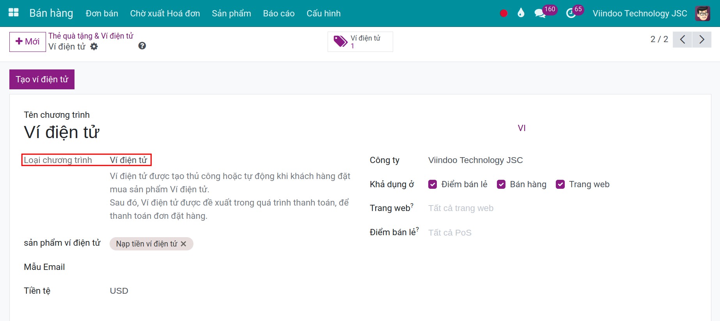
Task: Click the red recording dot icon
Action: (x=504, y=13)
